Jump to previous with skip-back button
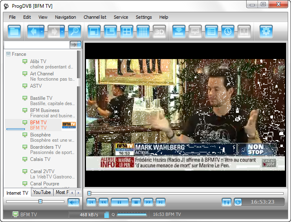Viewport: 291px width, 222px height. (x=91, y=202)
